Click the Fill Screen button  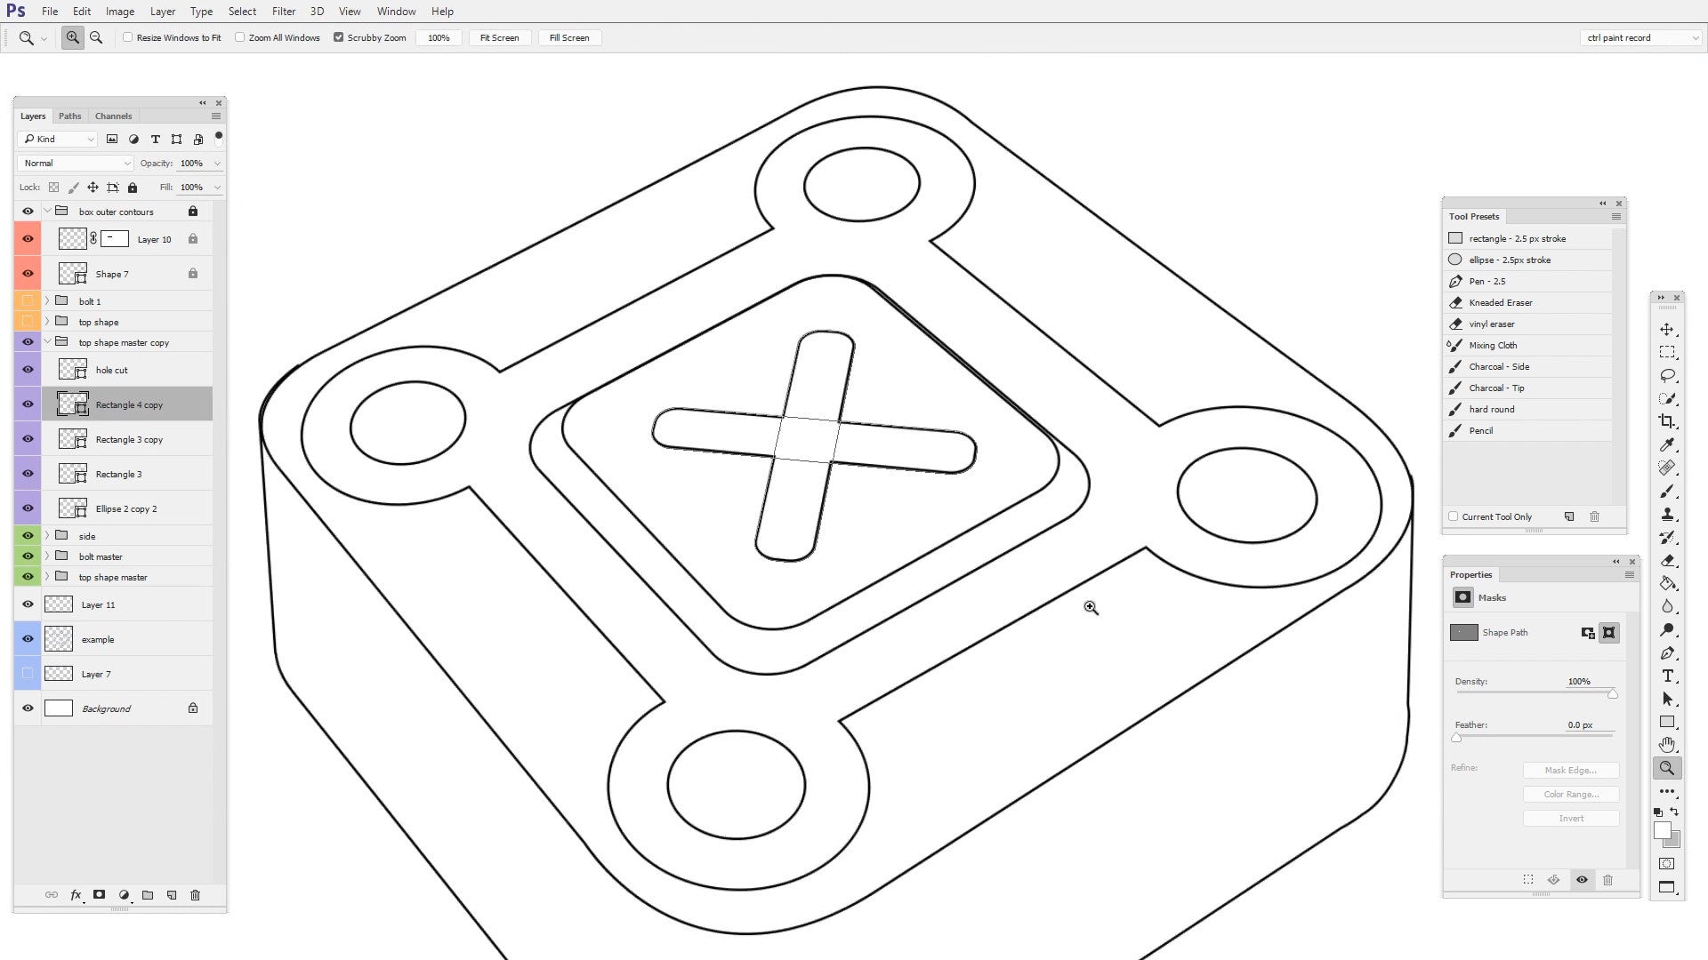tap(569, 37)
